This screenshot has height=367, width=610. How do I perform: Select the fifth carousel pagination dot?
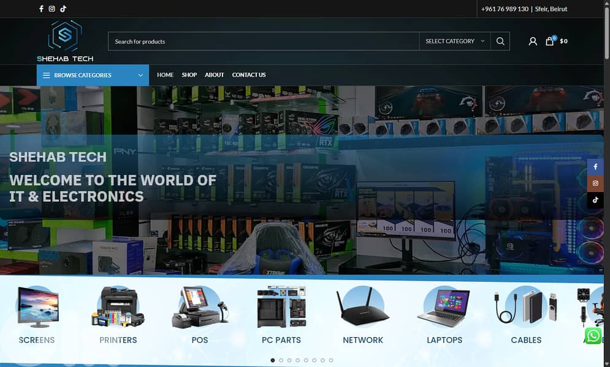[306, 360]
